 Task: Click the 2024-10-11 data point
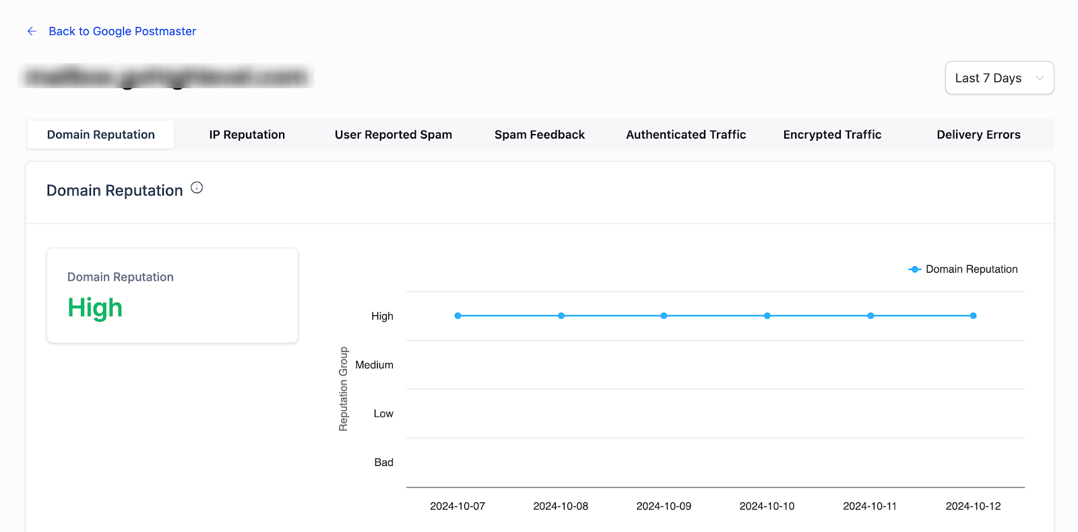tap(870, 316)
